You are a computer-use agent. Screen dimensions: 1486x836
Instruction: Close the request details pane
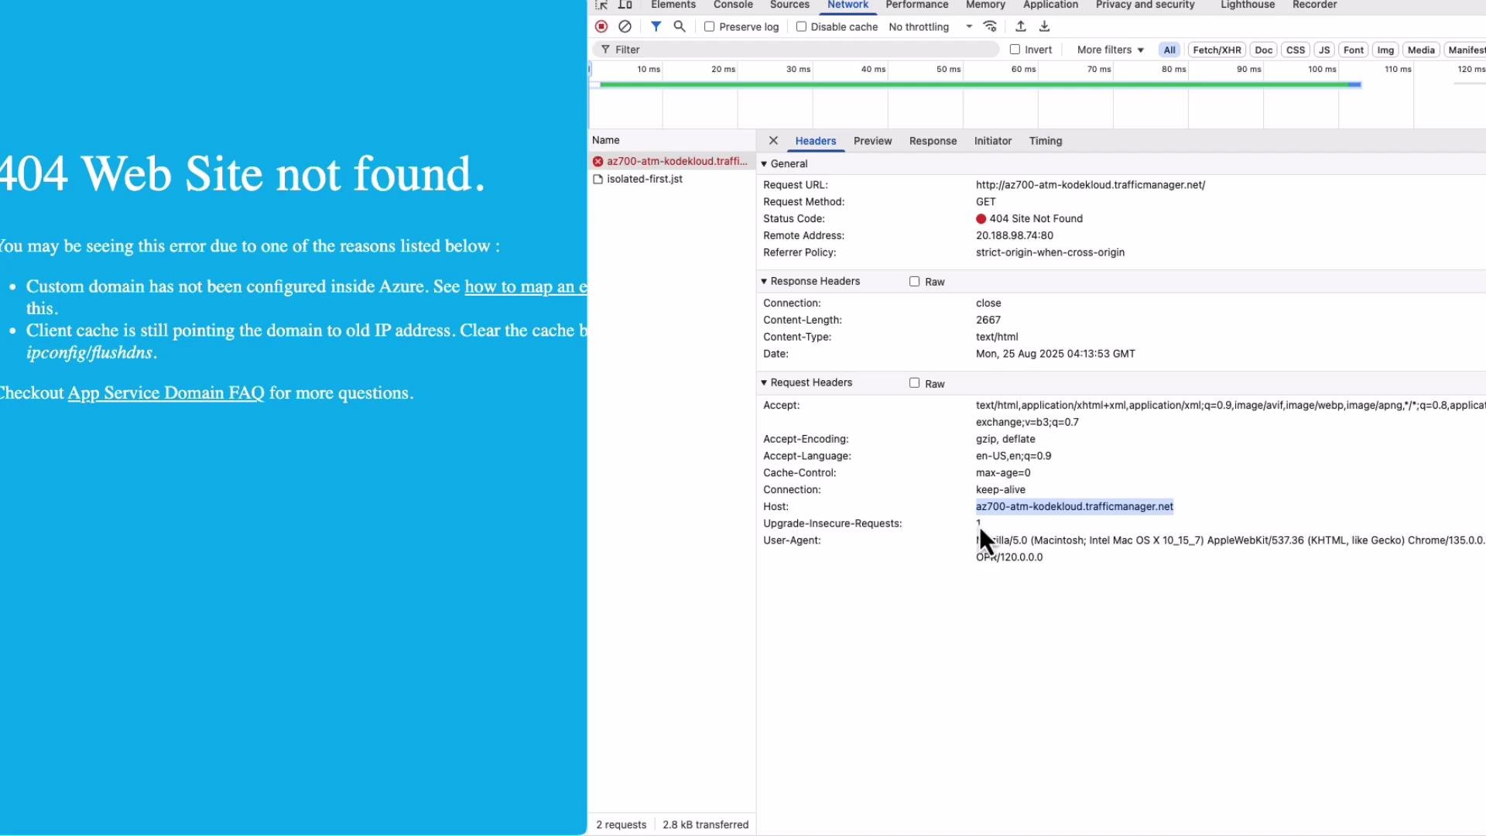(773, 141)
